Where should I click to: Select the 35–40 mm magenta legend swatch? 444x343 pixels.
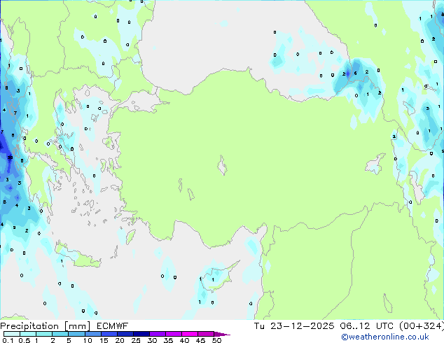[x=173, y=334]
